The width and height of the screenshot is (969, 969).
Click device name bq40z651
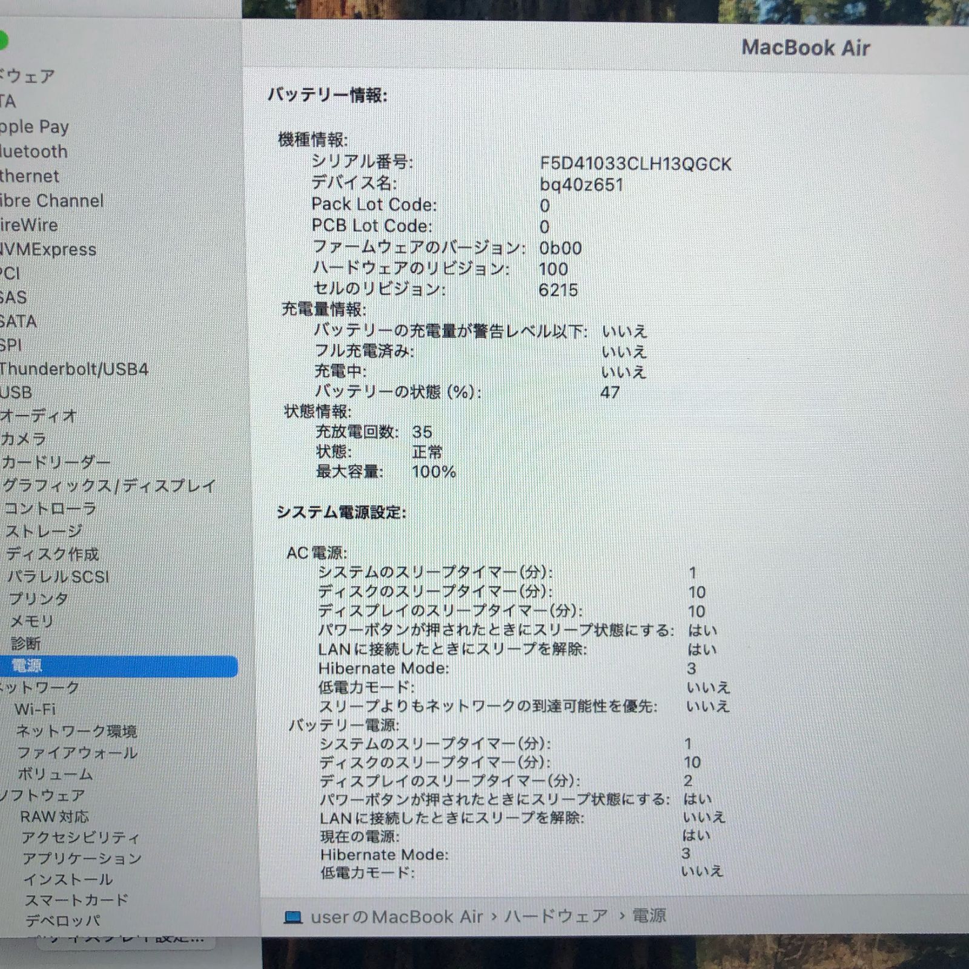tap(581, 185)
